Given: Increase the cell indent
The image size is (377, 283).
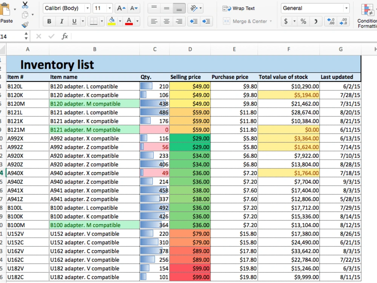Looking at the screenshot, I should pyautogui.click(x=206, y=22).
